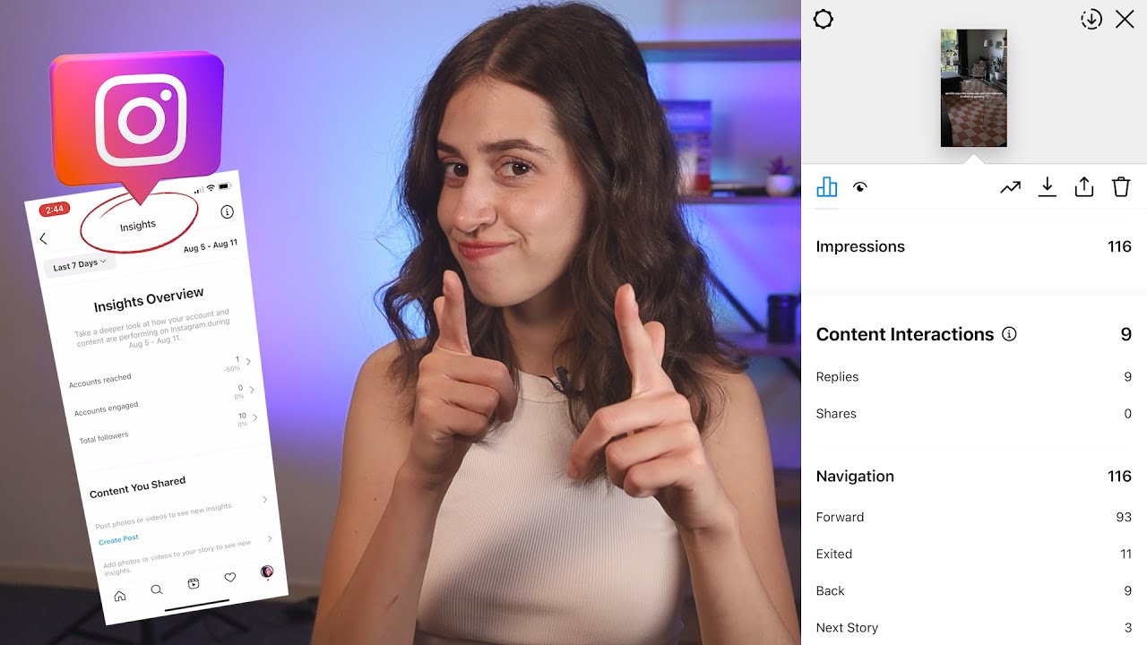
Task: Open the Reels icon in phone navbar
Action: point(194,584)
